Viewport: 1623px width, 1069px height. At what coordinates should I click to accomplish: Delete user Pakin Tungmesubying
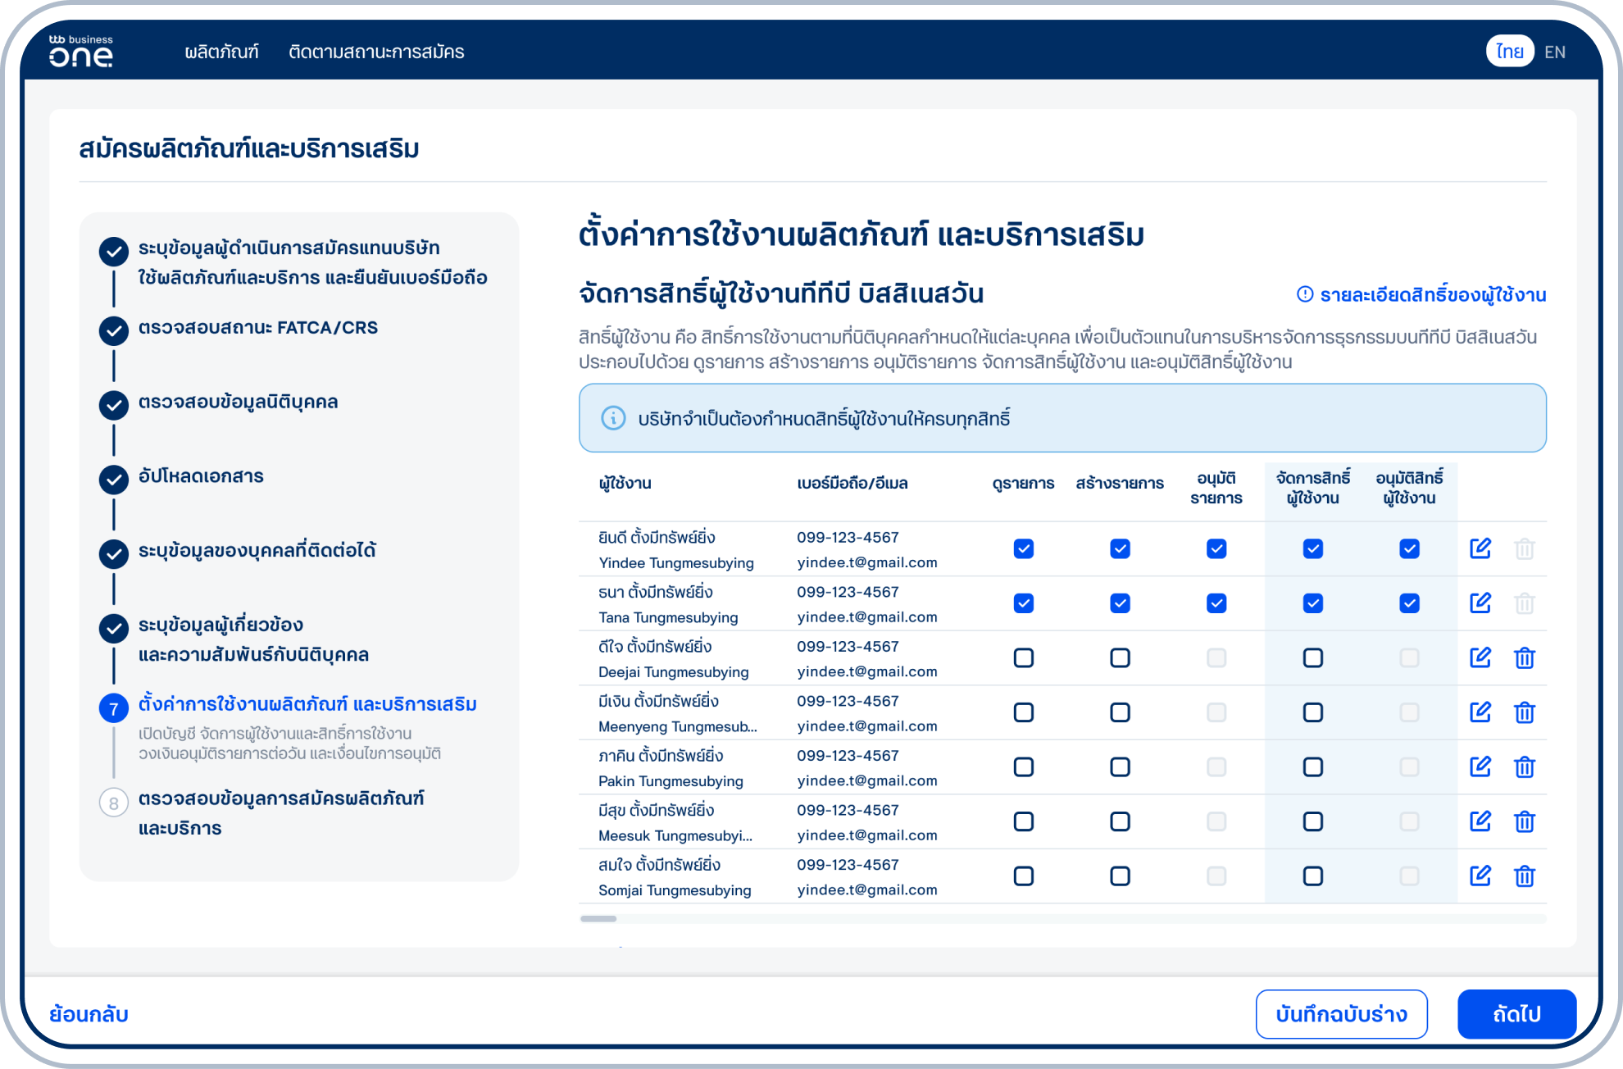tap(1525, 766)
